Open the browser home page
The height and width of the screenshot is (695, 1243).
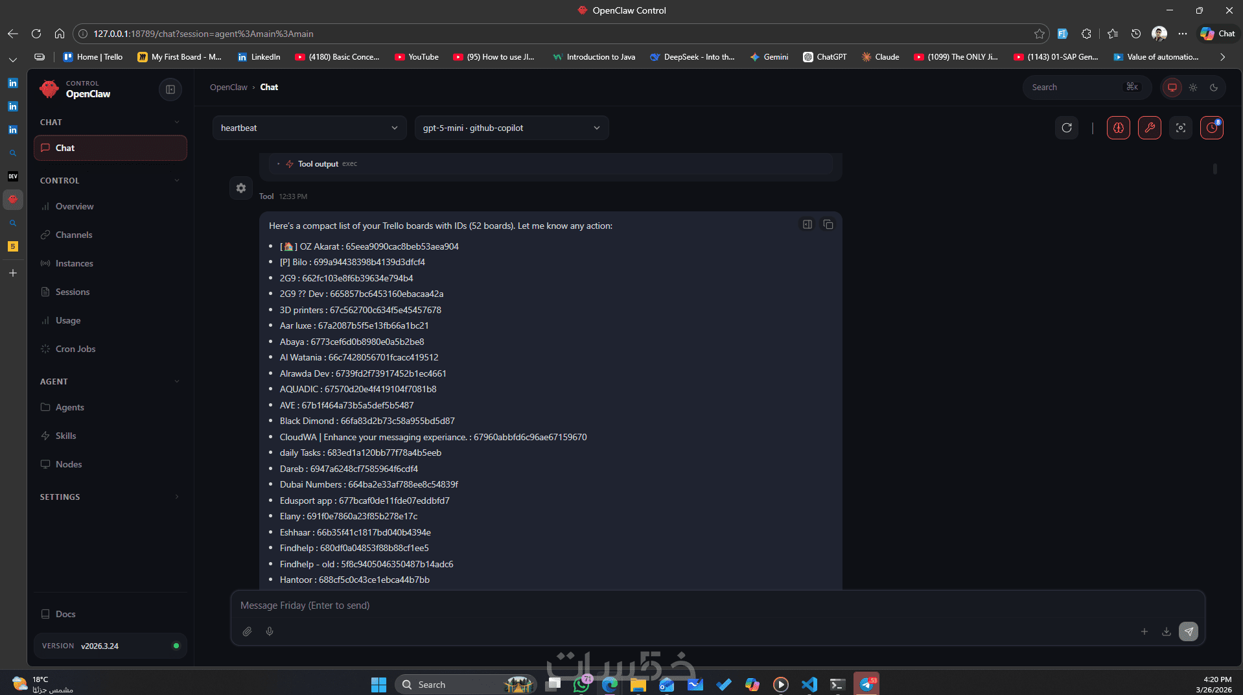(x=60, y=34)
